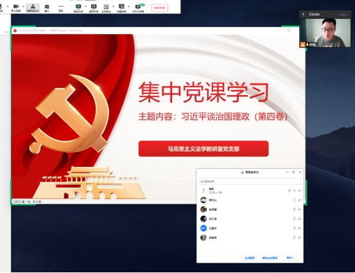Click the Mute All button
Viewport: 355px width, 273px height.
click(x=250, y=258)
